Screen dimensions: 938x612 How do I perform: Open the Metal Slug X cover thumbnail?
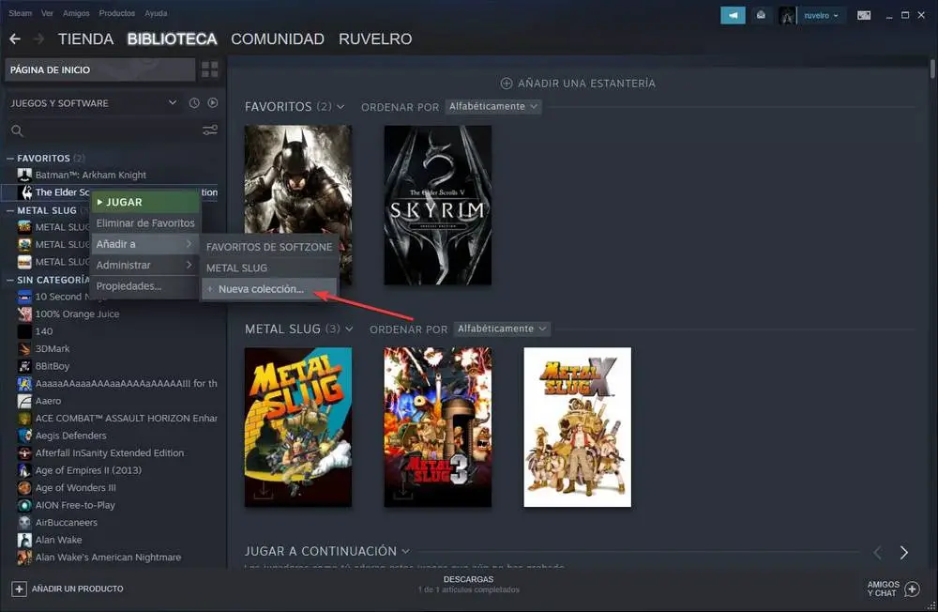tap(577, 427)
